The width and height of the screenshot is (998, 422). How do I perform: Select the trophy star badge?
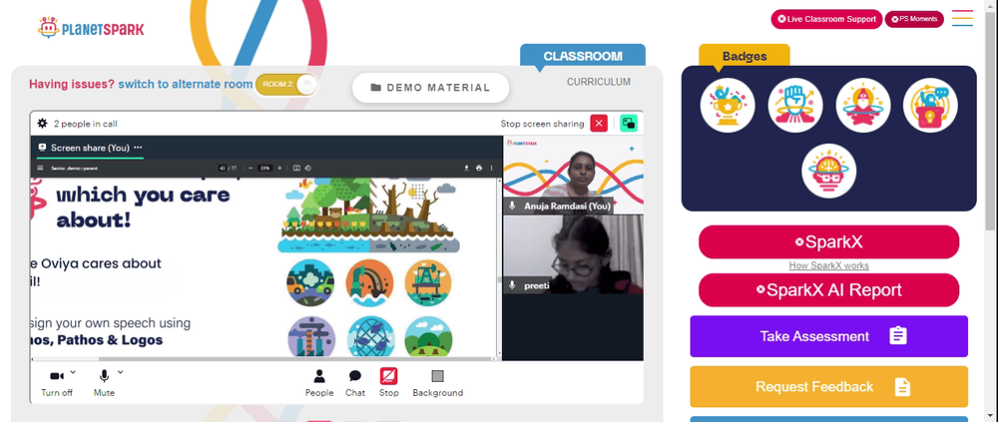pyautogui.click(x=728, y=106)
